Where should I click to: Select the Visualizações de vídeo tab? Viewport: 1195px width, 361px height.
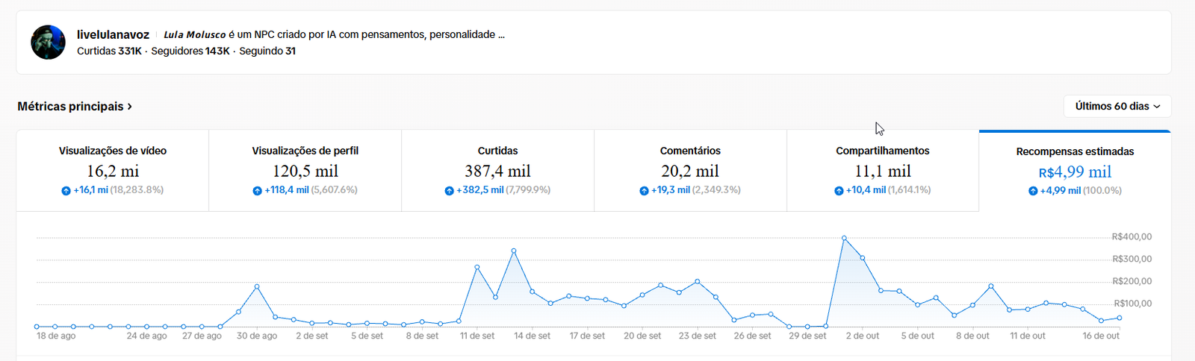coord(113,170)
